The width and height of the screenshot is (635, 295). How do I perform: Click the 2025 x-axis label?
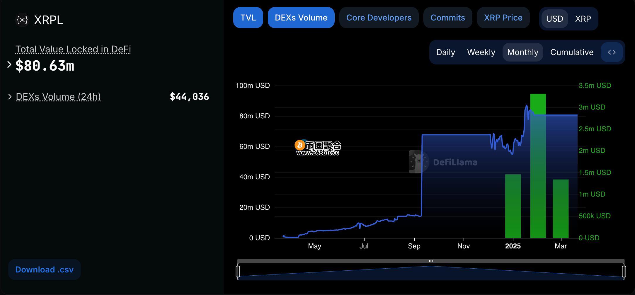pyautogui.click(x=513, y=246)
